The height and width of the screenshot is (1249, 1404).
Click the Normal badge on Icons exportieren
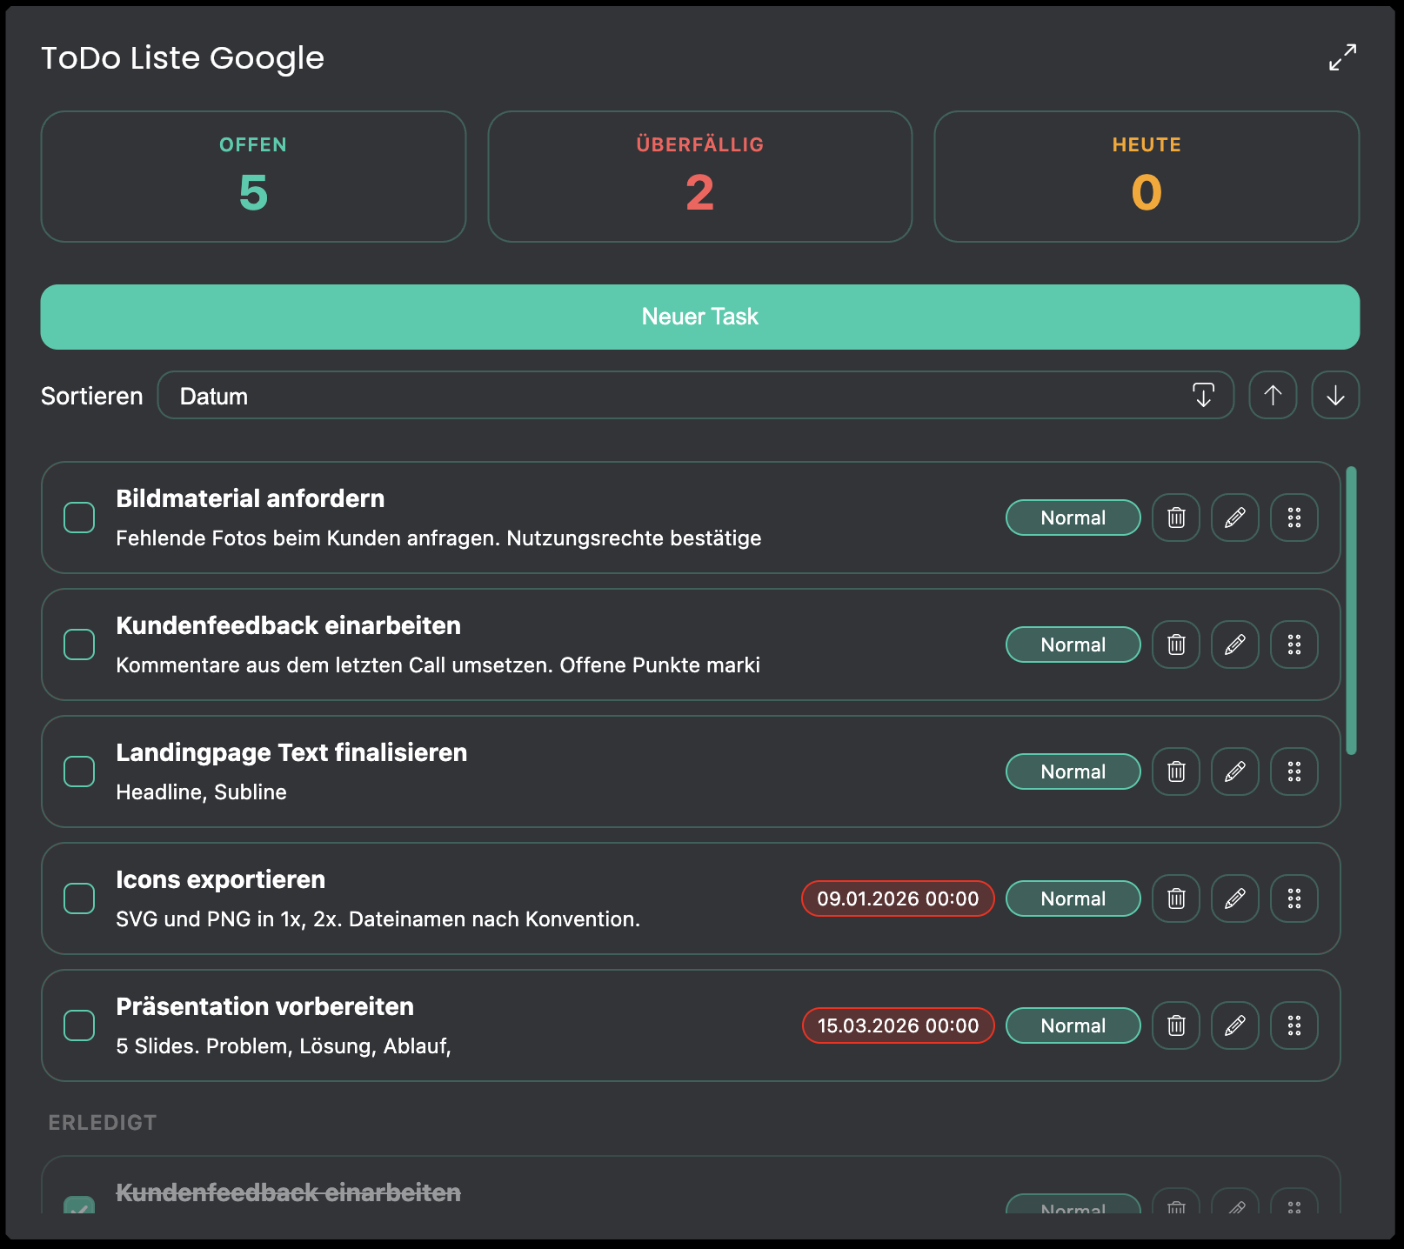pyautogui.click(x=1073, y=898)
